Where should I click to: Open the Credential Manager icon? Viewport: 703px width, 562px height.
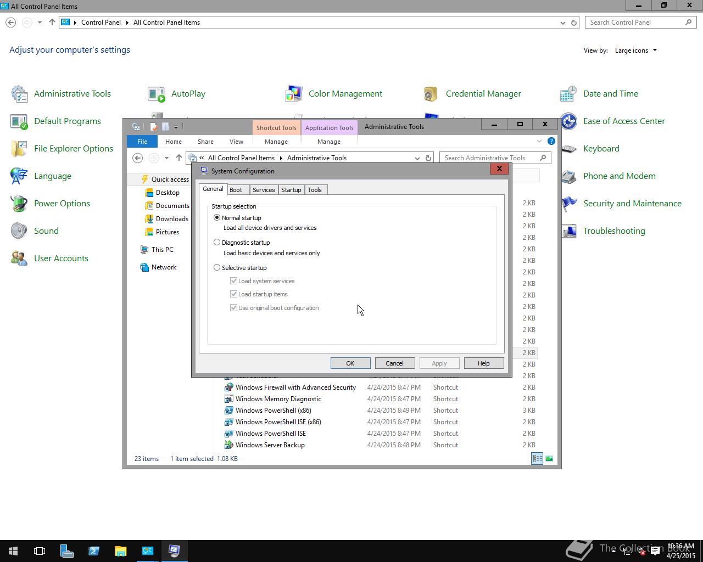pos(431,94)
